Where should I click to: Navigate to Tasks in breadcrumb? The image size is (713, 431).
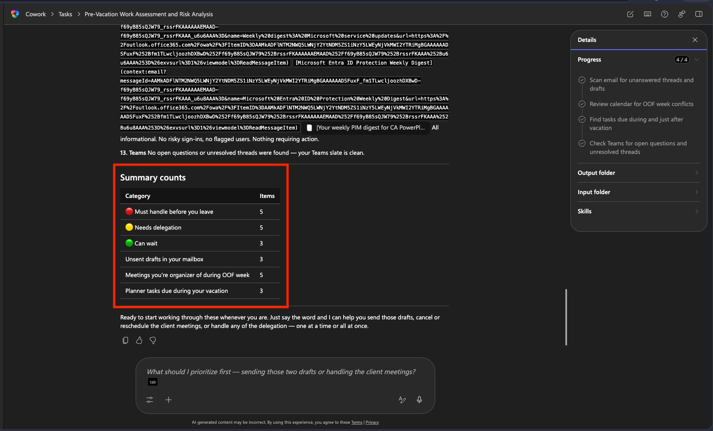click(65, 14)
